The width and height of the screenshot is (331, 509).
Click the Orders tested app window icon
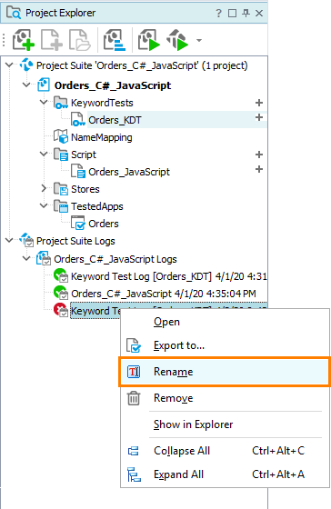coord(78,223)
